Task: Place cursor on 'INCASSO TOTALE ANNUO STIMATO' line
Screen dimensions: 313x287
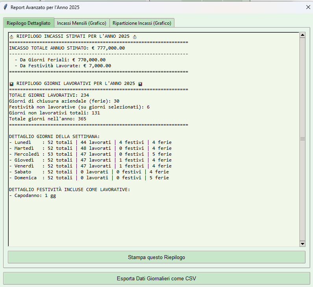Action: click(67, 48)
